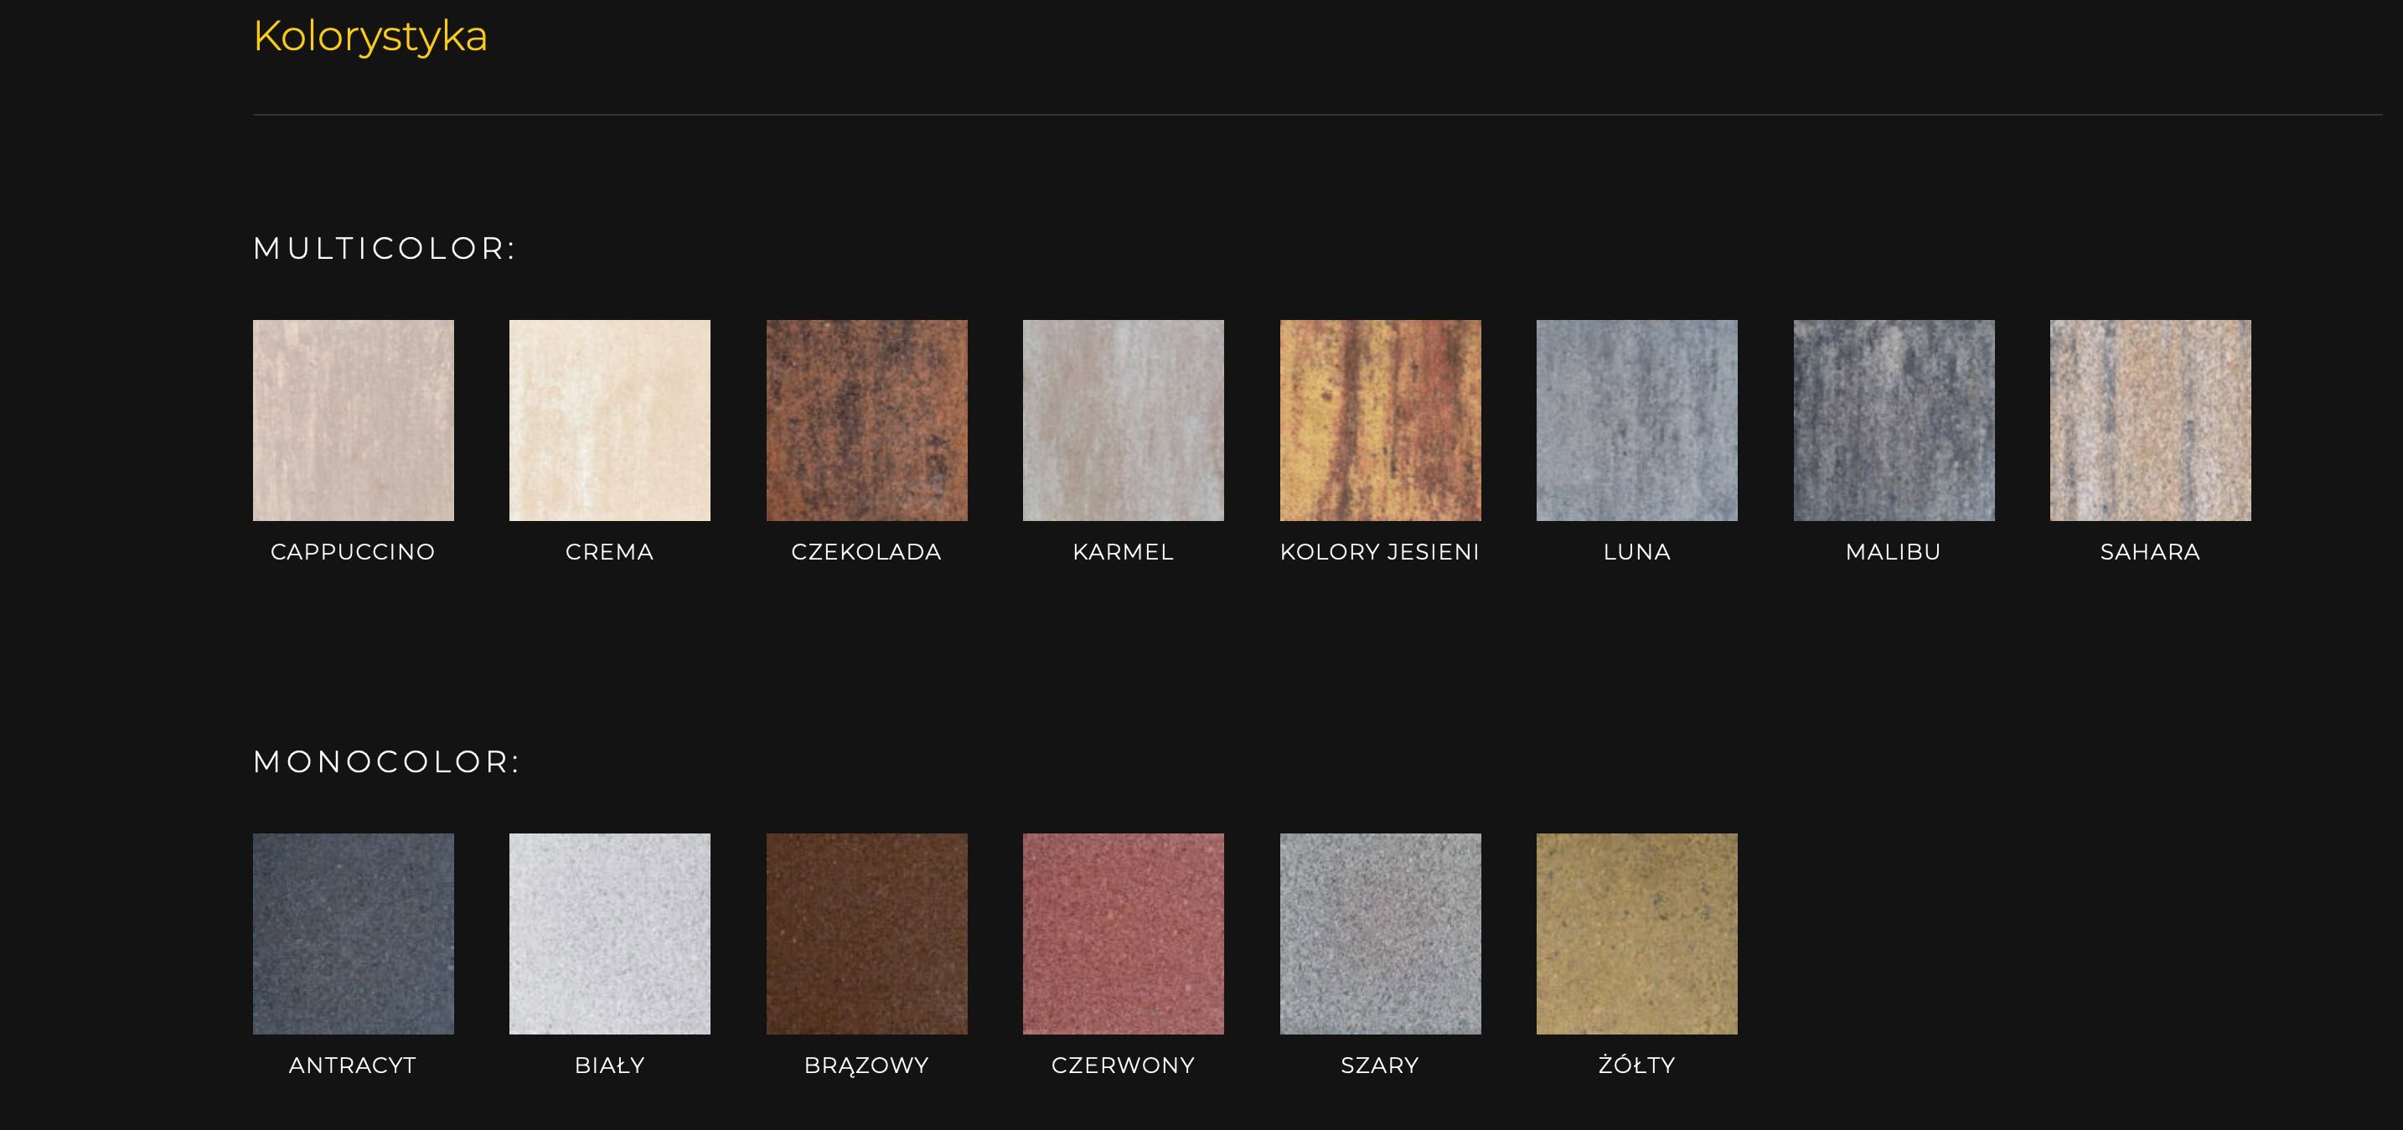
Task: Click the Kolorystyka heading
Action: [x=370, y=38]
